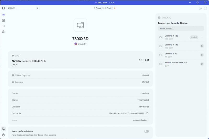Open the Chat view in the sidebar
Image resolution: width=209 pixels, height=139 pixels.
pos(3,15)
